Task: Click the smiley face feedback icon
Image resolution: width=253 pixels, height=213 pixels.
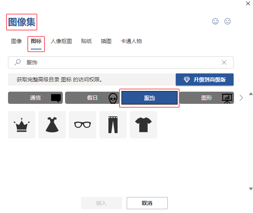Action: click(x=215, y=21)
